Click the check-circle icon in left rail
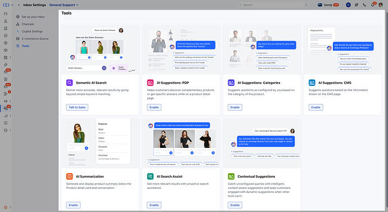Screen dimensions: 388x212 [6, 35]
